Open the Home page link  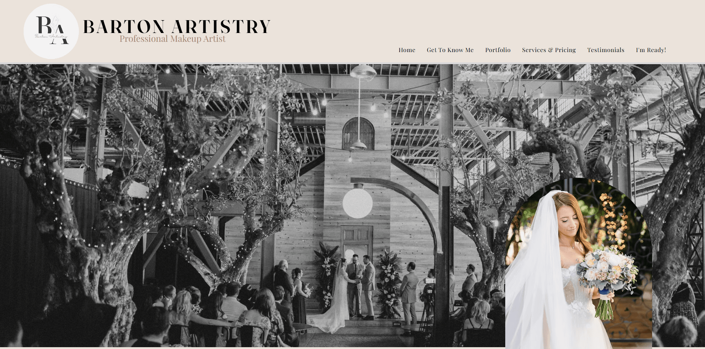tap(407, 50)
